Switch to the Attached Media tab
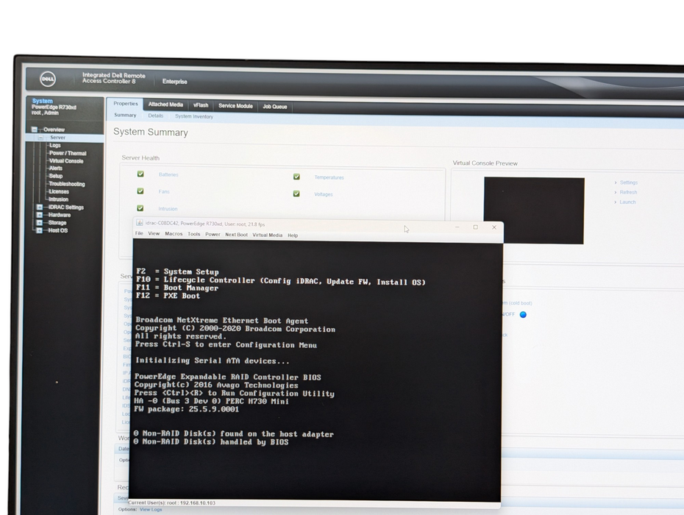The height and width of the screenshot is (515, 684). point(165,104)
